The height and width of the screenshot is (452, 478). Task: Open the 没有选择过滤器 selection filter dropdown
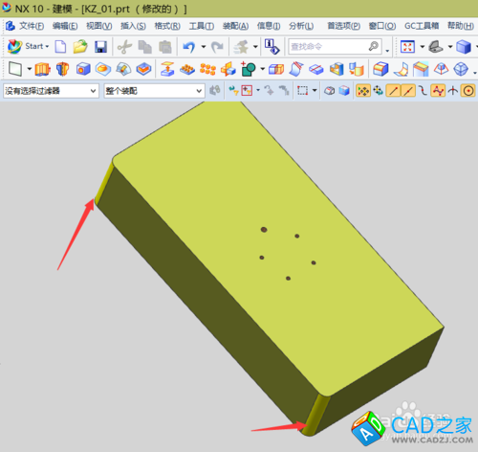point(51,91)
